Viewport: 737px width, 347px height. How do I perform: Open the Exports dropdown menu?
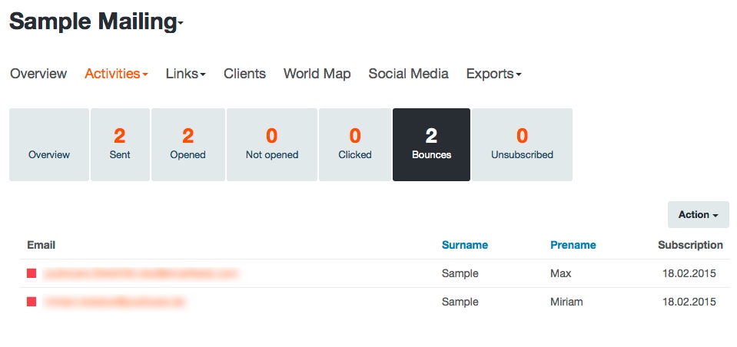[493, 74]
